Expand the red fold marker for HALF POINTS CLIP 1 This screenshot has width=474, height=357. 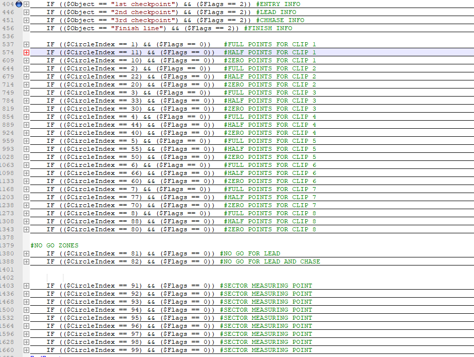[26, 52]
